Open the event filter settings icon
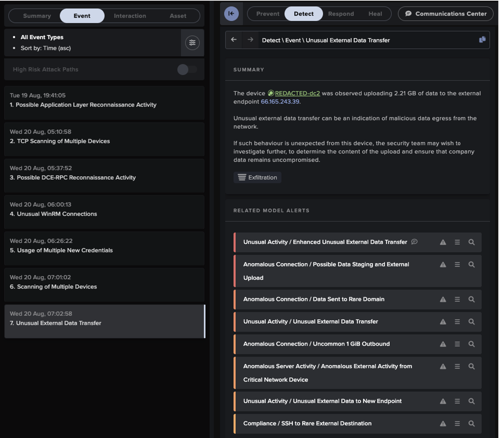499x438 pixels. point(192,43)
